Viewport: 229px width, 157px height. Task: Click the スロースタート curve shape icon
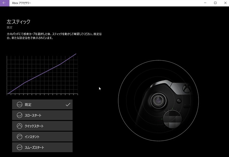pos(19,115)
